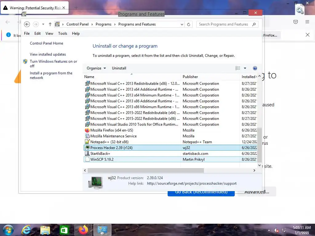Image resolution: width=315 pixels, height=236 pixels.
Task: Click the Back arrow in Programs and Features
Action: click(27, 24)
